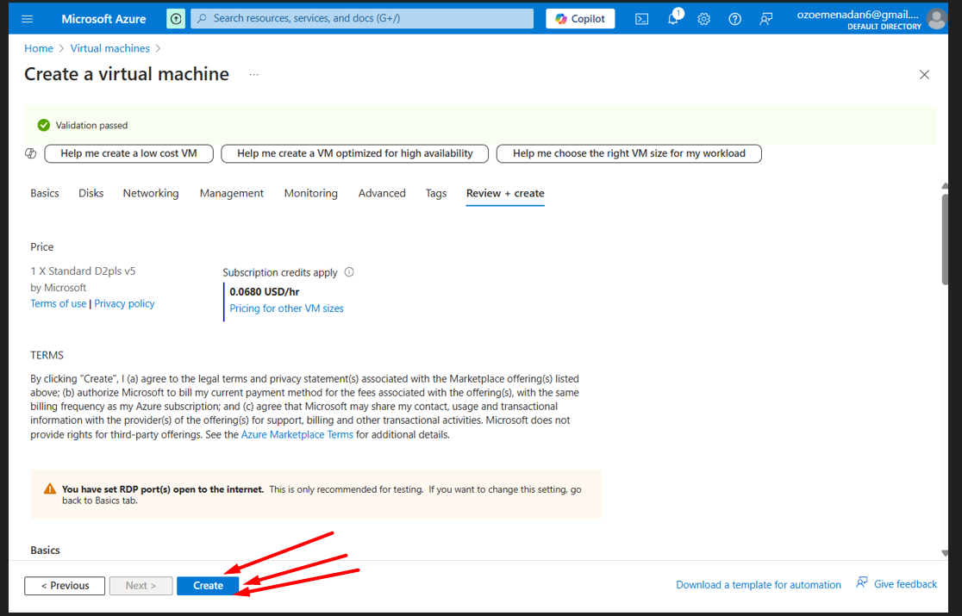962x616 pixels.
Task: Switch to the Disks tab
Action: [x=91, y=193]
